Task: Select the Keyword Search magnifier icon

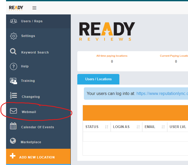Action: point(13,51)
